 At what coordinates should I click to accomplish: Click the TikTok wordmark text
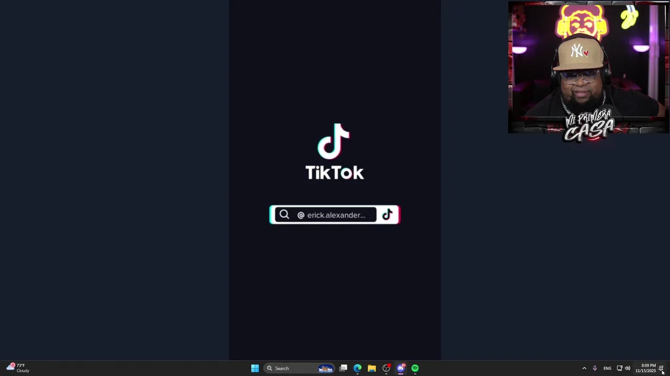(334, 172)
